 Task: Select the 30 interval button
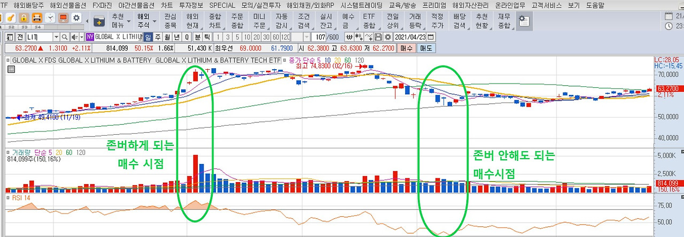[x=267, y=37]
